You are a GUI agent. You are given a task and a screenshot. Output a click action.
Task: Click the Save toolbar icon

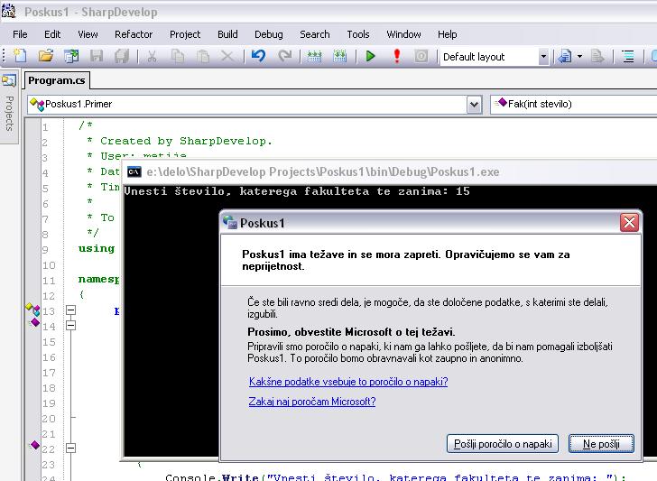pos(97,56)
